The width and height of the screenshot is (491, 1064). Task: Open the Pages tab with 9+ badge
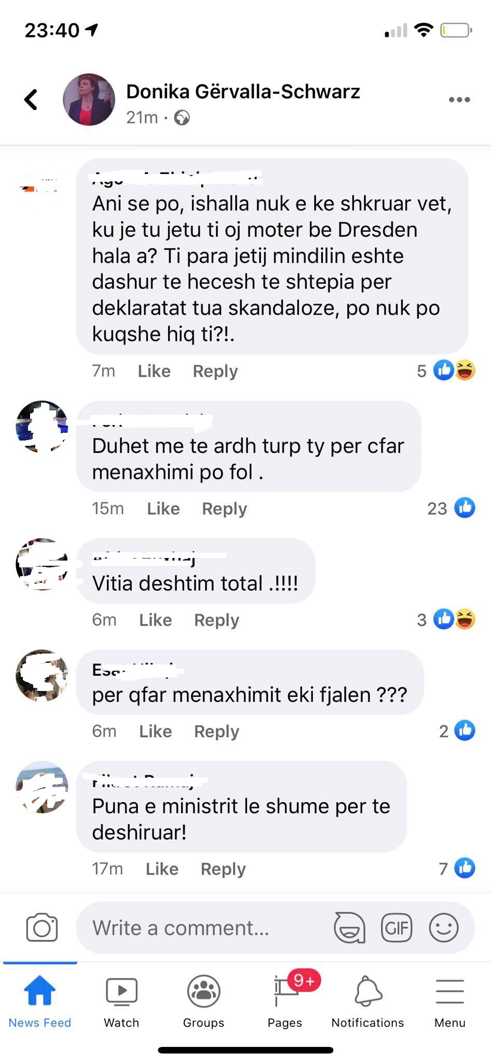(x=285, y=1003)
